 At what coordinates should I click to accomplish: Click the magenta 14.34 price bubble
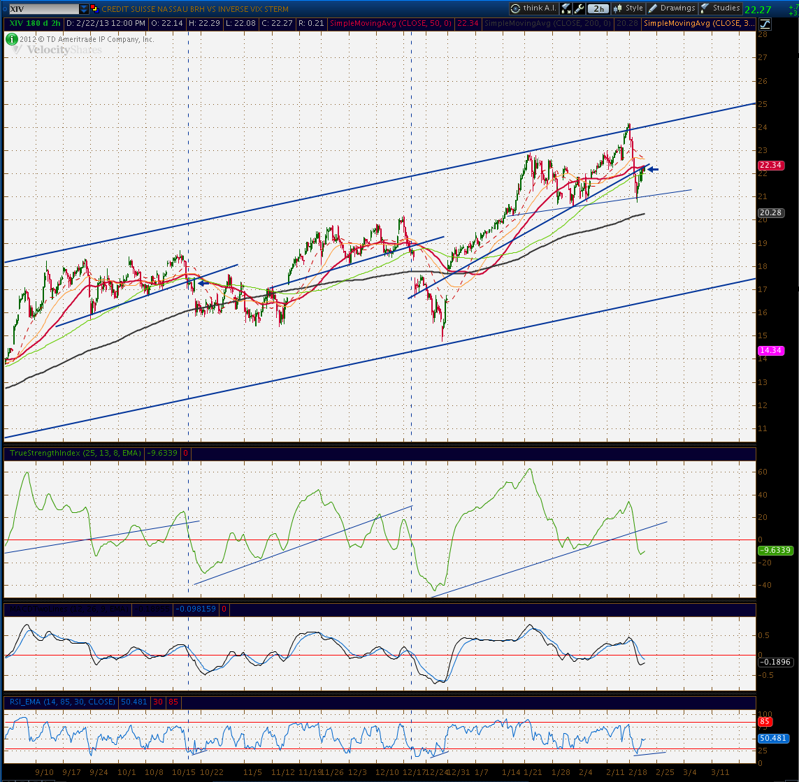[770, 351]
